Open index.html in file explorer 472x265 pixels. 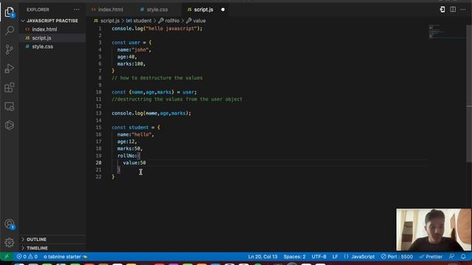click(44, 29)
